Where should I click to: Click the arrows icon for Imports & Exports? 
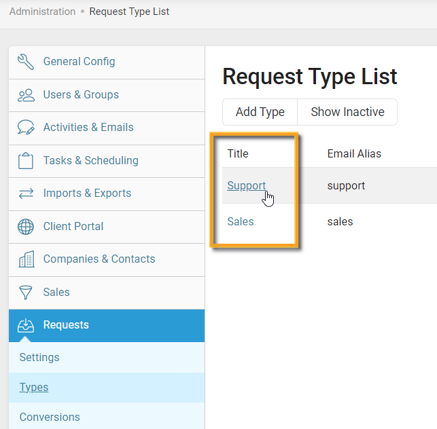click(26, 193)
